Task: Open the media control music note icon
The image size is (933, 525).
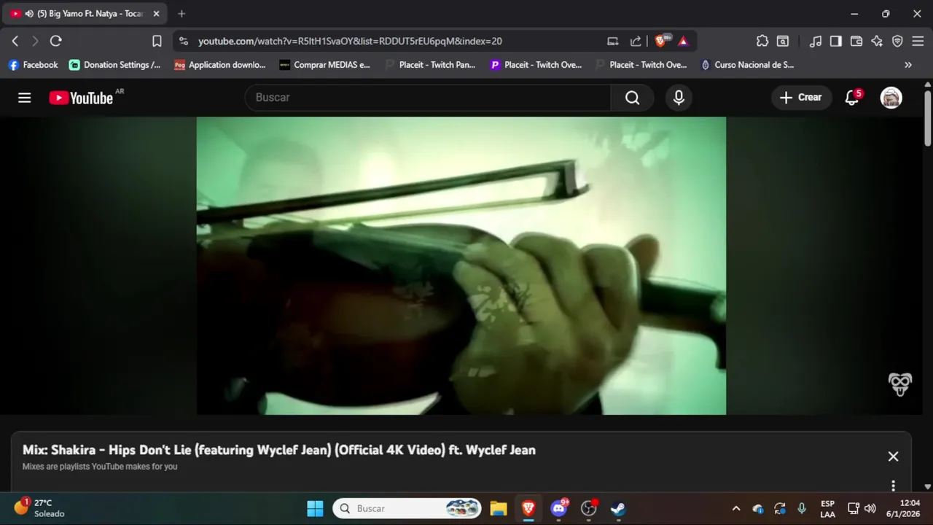Action: [816, 42]
